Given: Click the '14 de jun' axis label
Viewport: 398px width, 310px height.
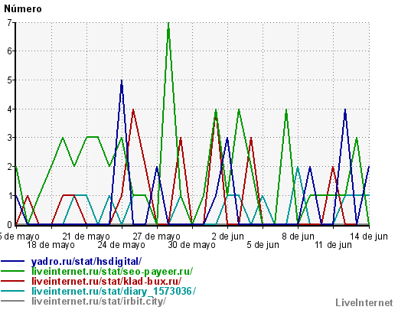Looking at the screenshot, I should coord(369,237).
